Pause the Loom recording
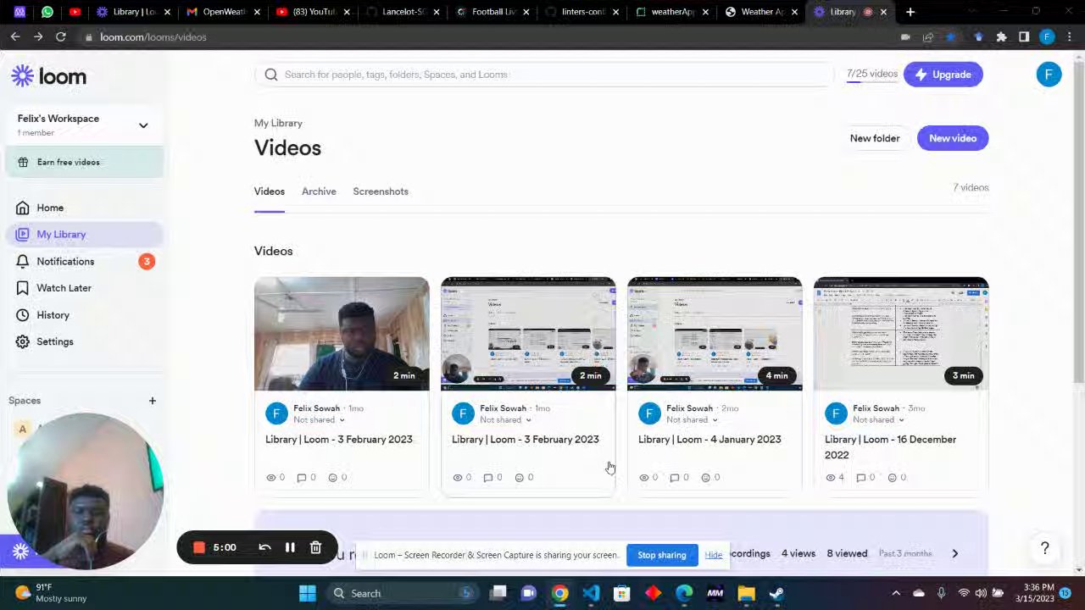The height and width of the screenshot is (610, 1085). pyautogui.click(x=290, y=548)
